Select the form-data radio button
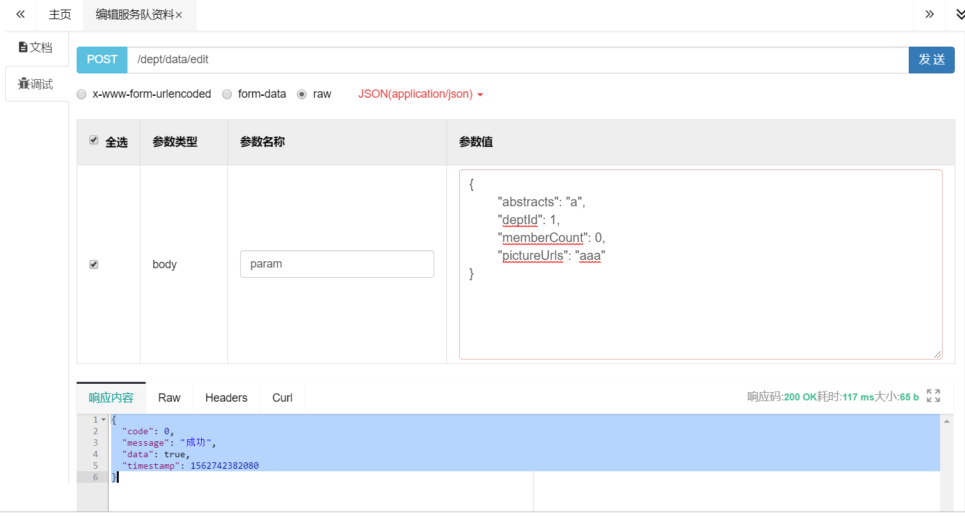 227,94
